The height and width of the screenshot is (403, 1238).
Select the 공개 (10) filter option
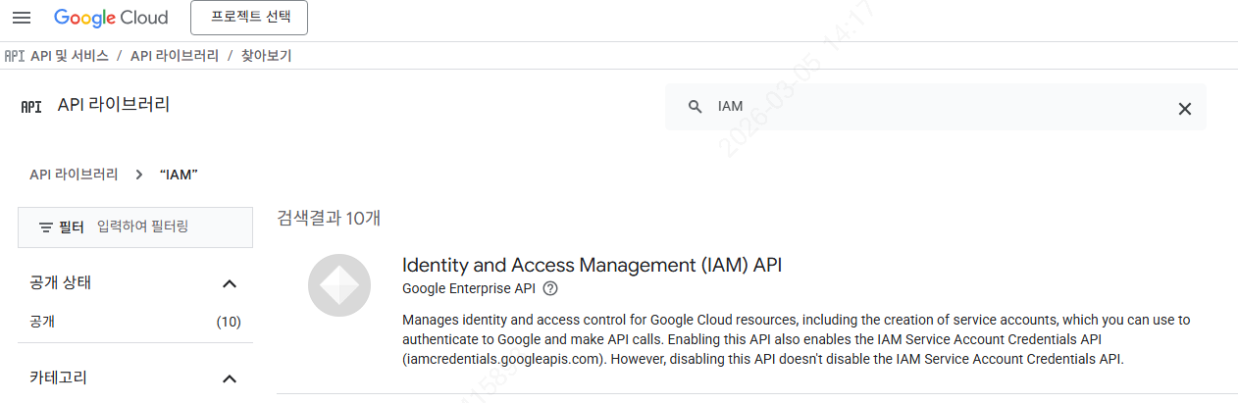[x=135, y=322]
